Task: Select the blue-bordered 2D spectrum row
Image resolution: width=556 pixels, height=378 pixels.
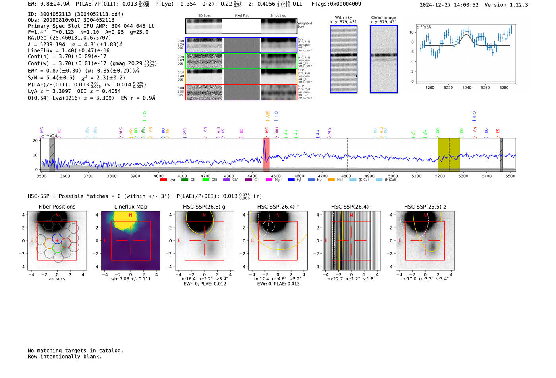Action: pyautogui.click(x=241, y=45)
